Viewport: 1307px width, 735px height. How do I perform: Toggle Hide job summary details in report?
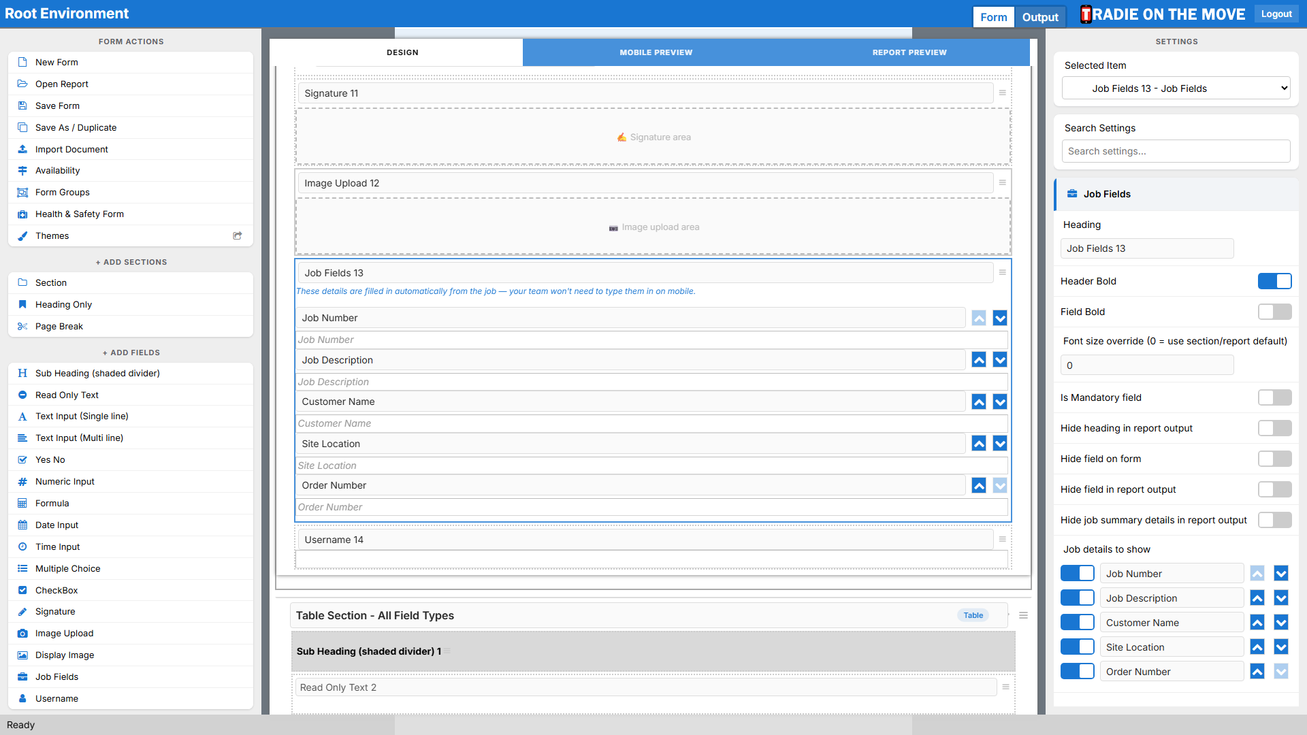click(1274, 520)
